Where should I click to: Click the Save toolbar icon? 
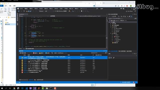tap(29, 11)
